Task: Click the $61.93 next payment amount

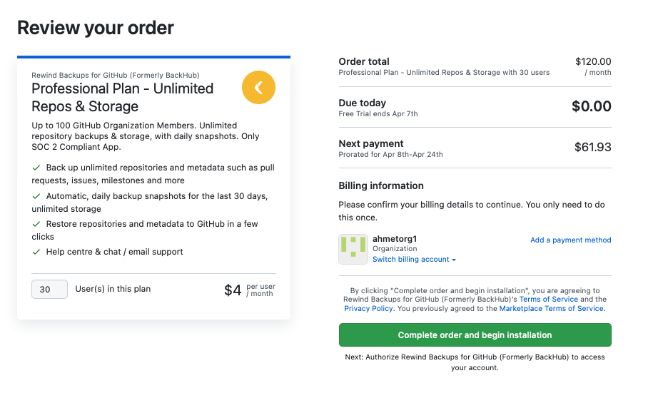Action: (592, 148)
